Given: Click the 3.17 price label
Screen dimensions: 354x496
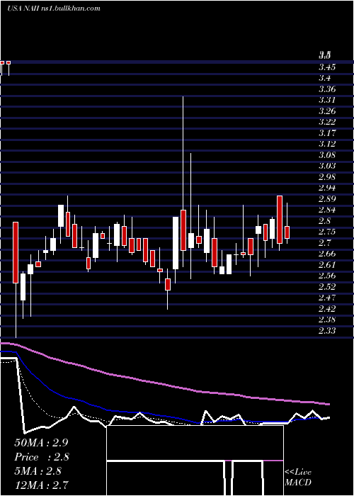Looking at the screenshot, I should [327, 133].
